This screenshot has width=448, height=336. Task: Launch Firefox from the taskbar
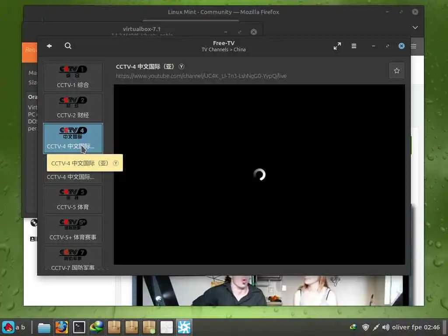point(62,327)
